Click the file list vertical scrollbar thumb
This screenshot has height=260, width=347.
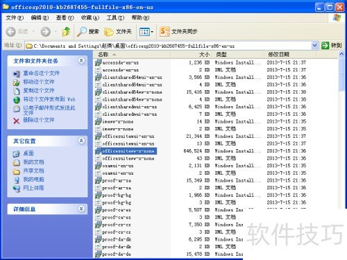click(341, 74)
